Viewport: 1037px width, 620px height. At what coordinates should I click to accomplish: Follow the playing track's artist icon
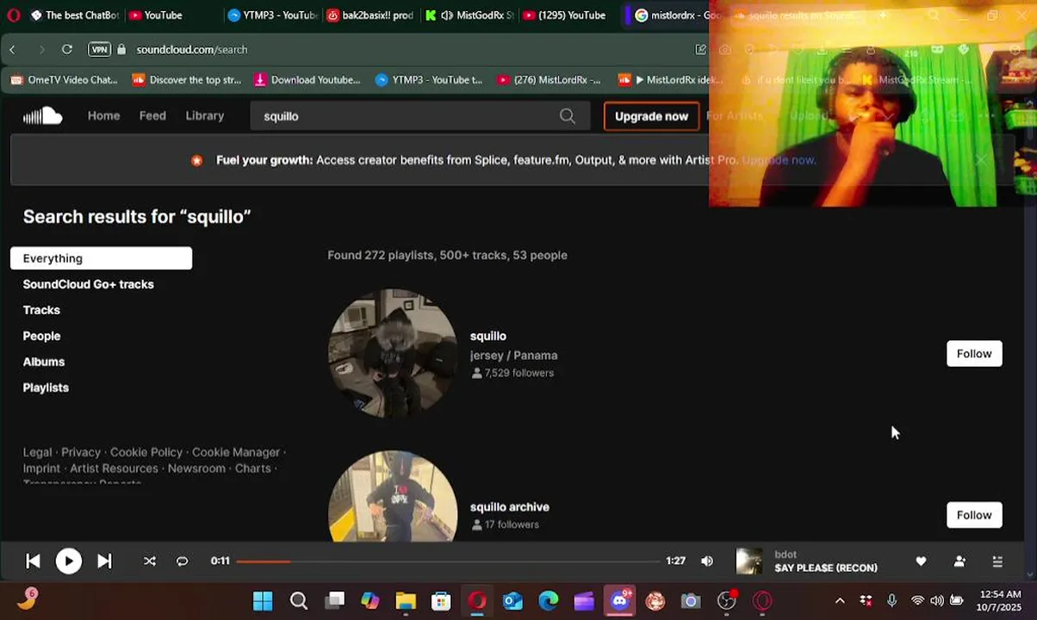click(x=959, y=561)
